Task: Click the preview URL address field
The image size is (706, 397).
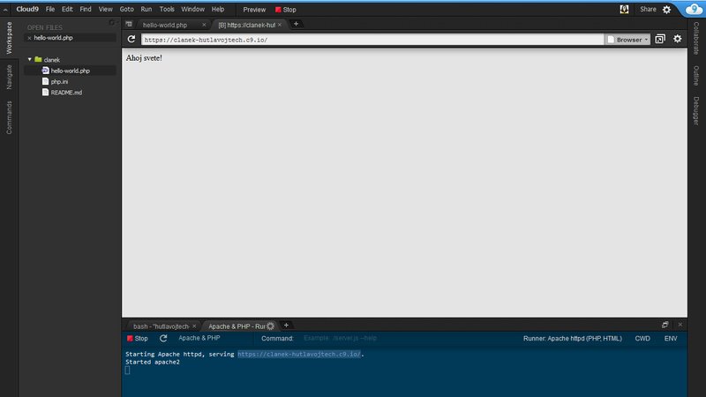Action: [372, 40]
